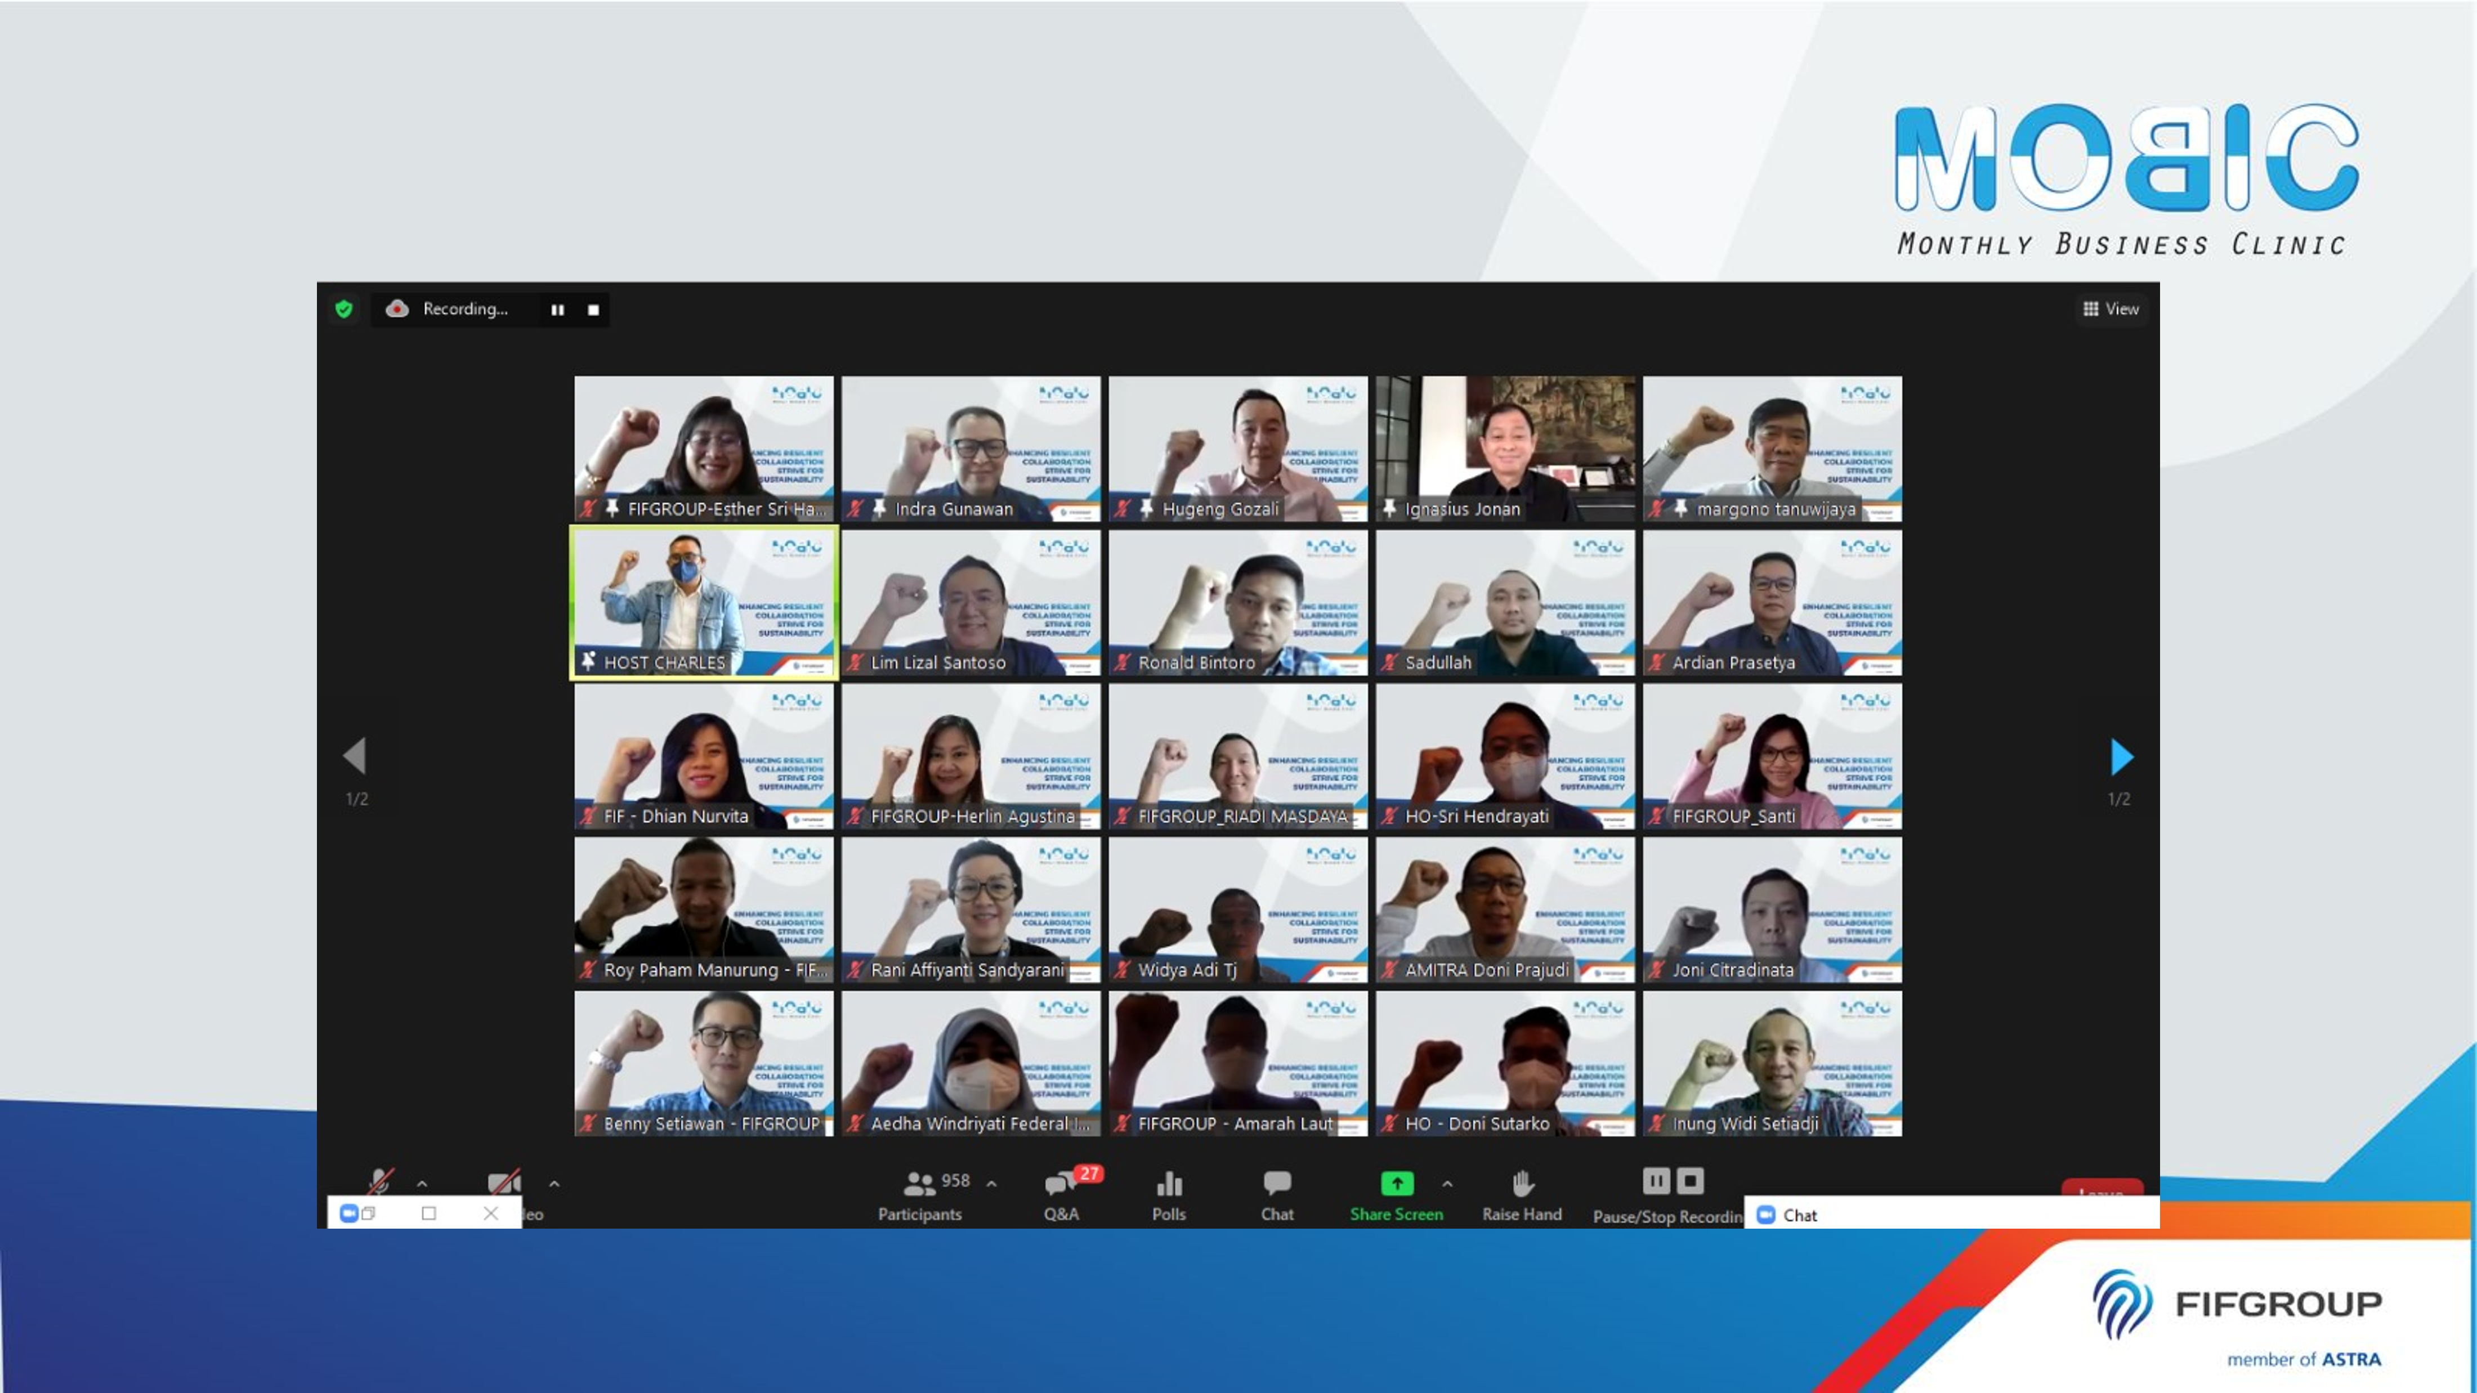Click Lim Lizal Santoso video tile

click(x=970, y=603)
